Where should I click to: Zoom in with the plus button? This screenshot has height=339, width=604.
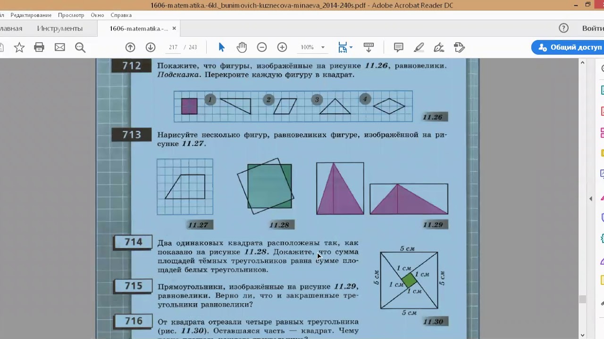282,47
